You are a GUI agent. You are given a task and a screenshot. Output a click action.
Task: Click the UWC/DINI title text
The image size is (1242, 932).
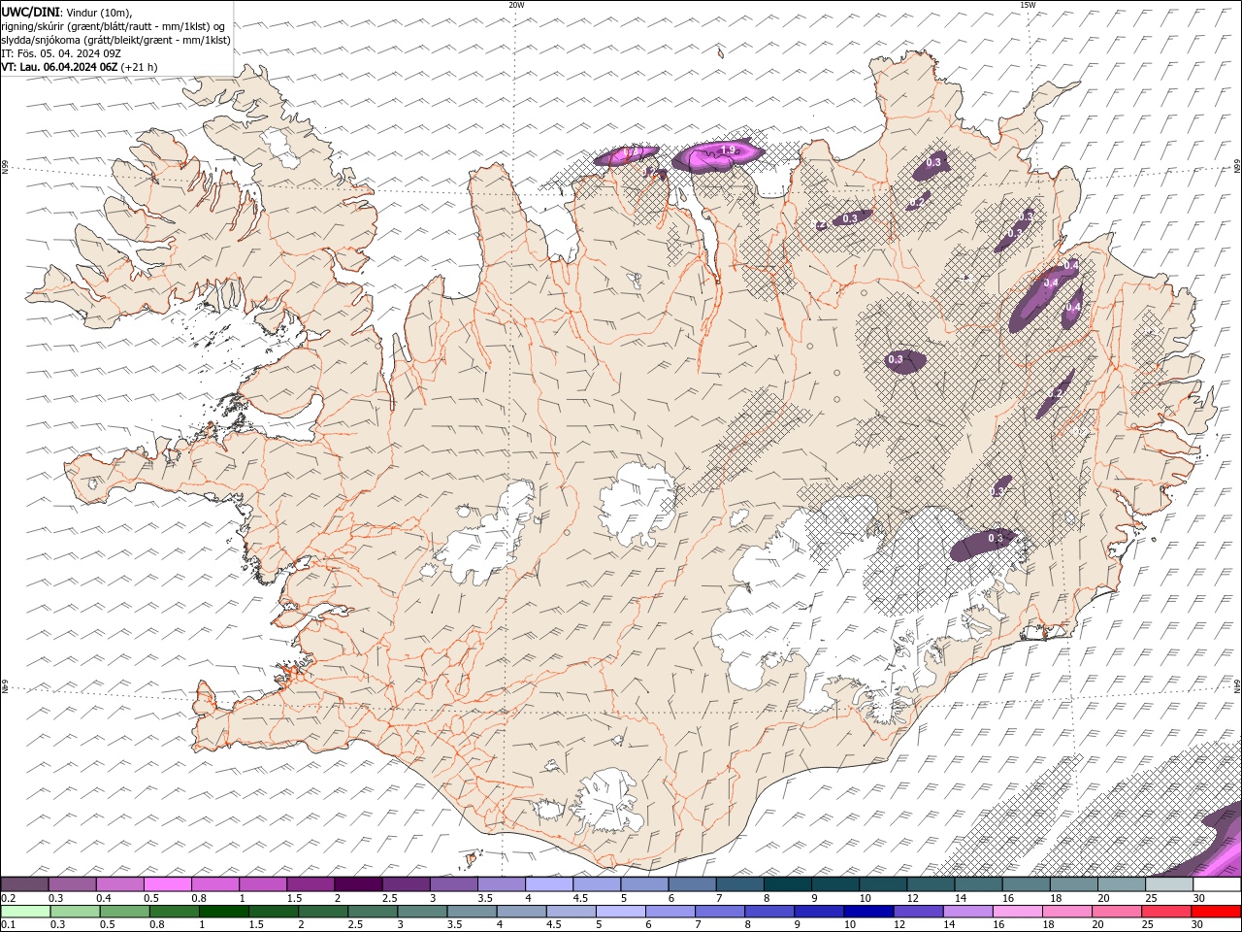tap(31, 11)
